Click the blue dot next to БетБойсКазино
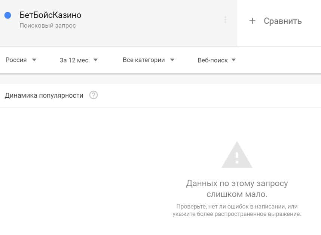Viewport: 321px width, 235px height. tap(8, 15)
